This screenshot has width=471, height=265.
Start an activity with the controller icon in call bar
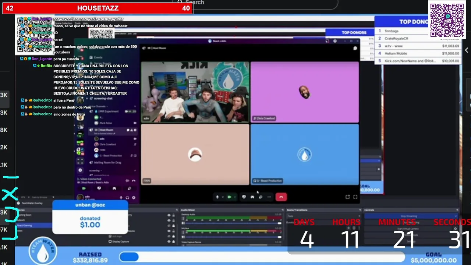coord(252,197)
